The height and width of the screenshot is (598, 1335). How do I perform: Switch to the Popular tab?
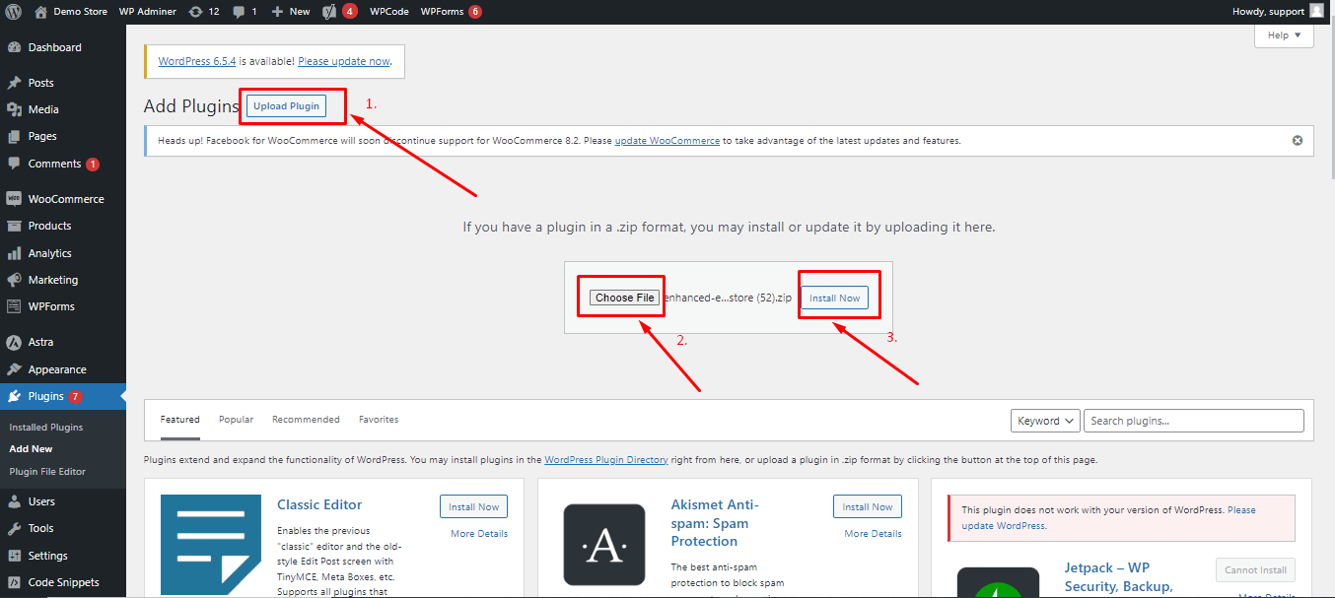pyautogui.click(x=236, y=420)
